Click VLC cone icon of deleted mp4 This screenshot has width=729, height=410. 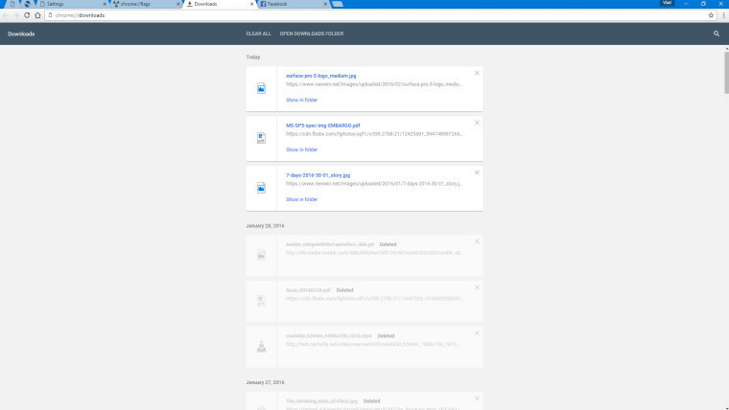[261, 347]
